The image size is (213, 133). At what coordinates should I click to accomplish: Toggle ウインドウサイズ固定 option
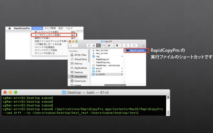coord(46,50)
